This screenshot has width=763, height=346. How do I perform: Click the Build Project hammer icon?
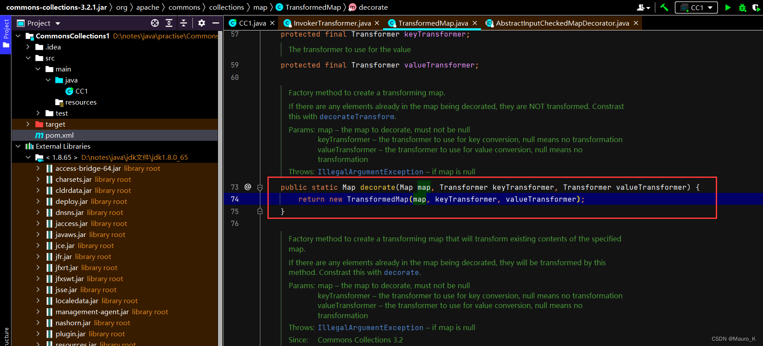click(664, 8)
